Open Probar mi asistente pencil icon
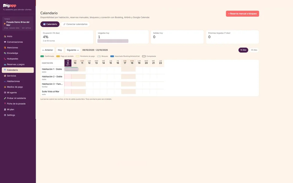293x183 pixels. pyautogui.click(x=5, y=98)
